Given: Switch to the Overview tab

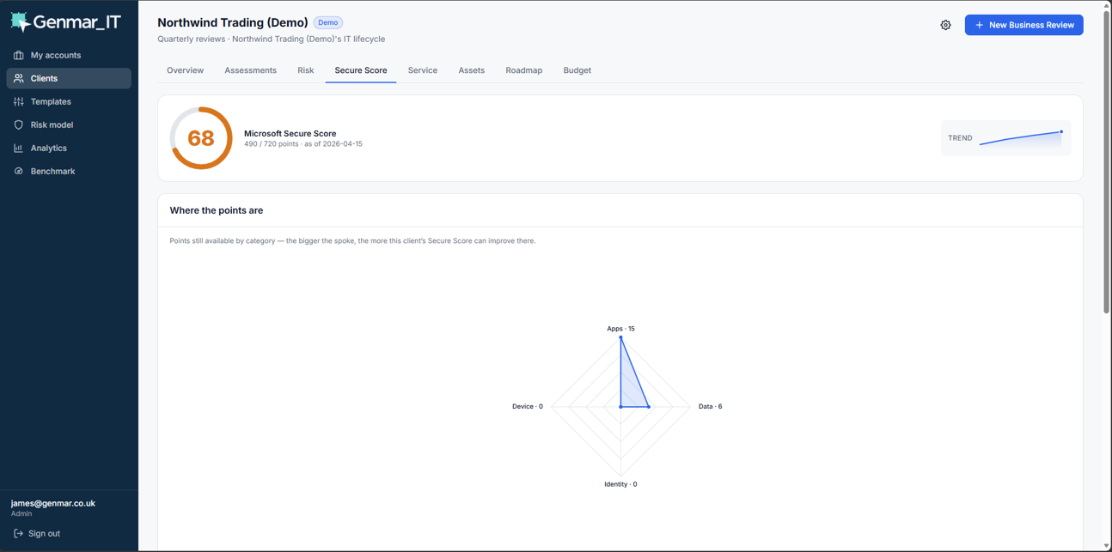Looking at the screenshot, I should click(185, 70).
